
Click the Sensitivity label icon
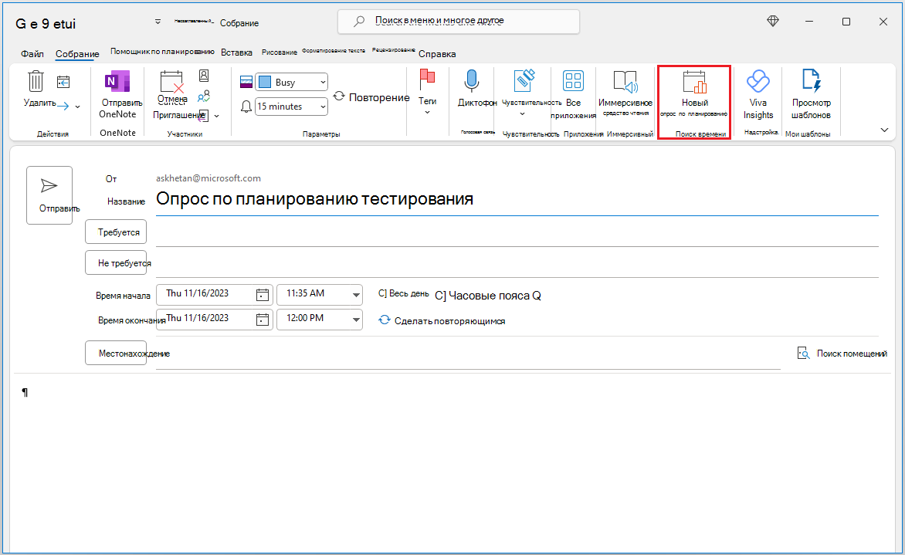pos(524,81)
